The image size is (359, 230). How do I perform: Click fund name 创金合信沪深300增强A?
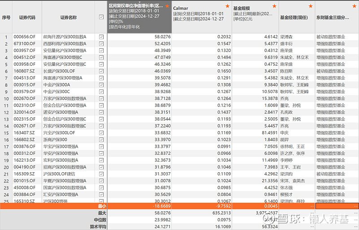point(65,105)
